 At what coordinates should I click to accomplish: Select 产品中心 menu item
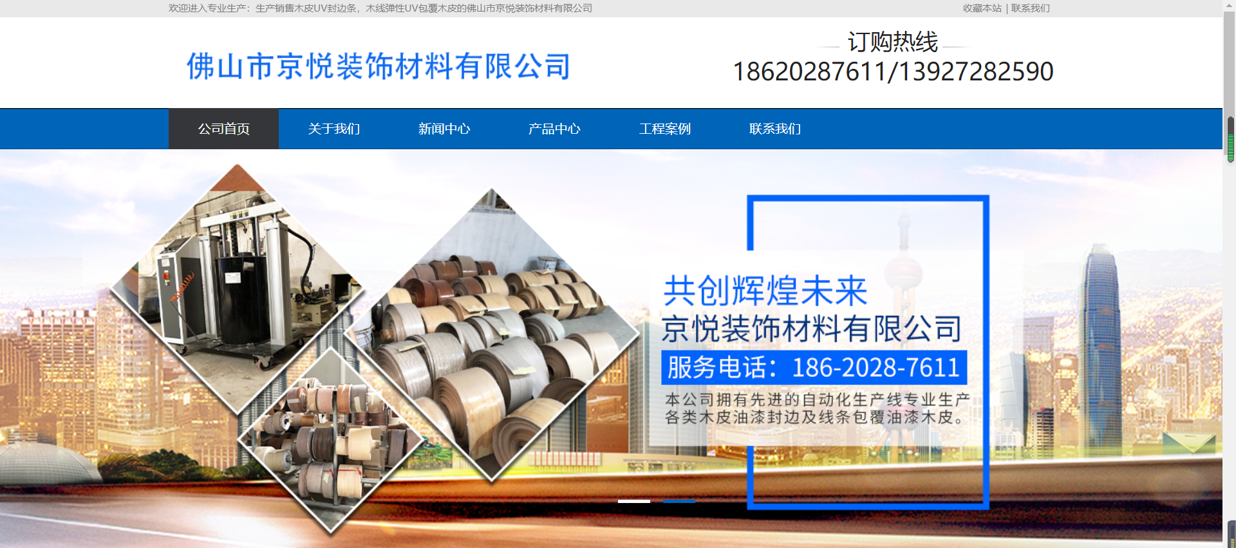pos(554,129)
